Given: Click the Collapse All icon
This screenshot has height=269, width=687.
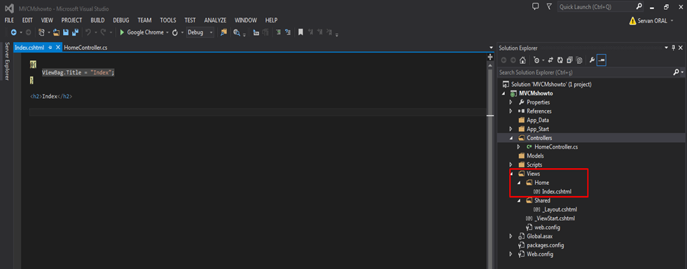Looking at the screenshot, I should [569, 60].
